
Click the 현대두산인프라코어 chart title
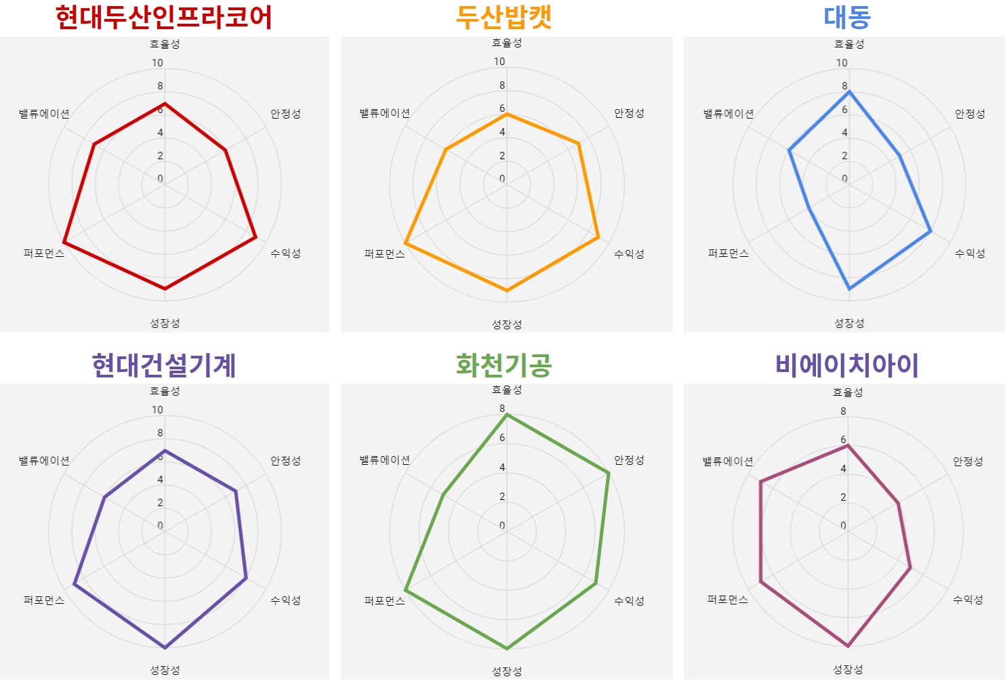coord(163,18)
